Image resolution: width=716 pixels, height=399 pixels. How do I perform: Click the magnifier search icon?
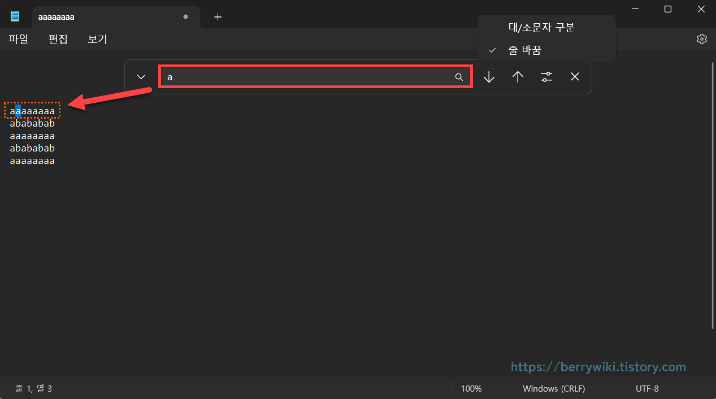[x=459, y=77]
